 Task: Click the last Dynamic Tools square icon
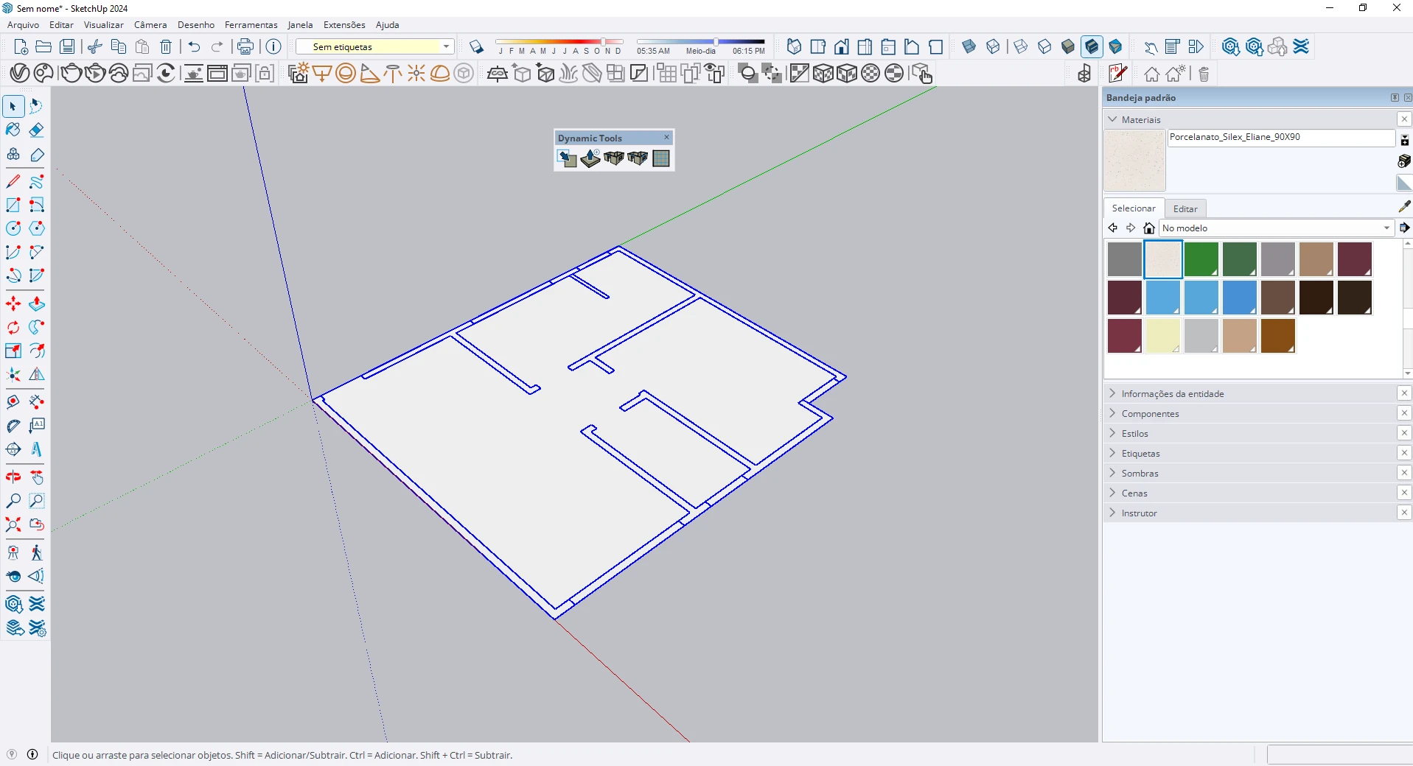pyautogui.click(x=661, y=158)
